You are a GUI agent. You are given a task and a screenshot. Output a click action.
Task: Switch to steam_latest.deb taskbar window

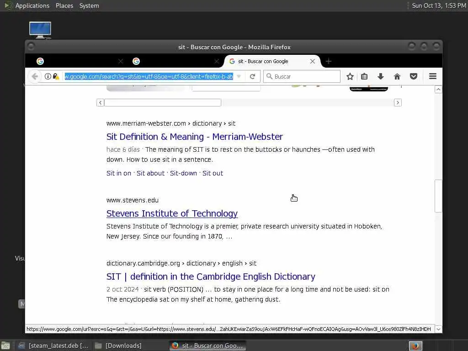[x=54, y=346]
